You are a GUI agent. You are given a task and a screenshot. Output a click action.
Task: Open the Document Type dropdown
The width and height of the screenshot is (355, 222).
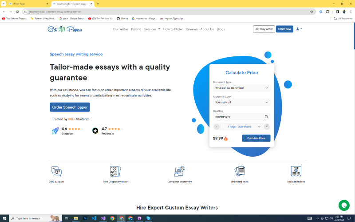[x=241, y=88]
